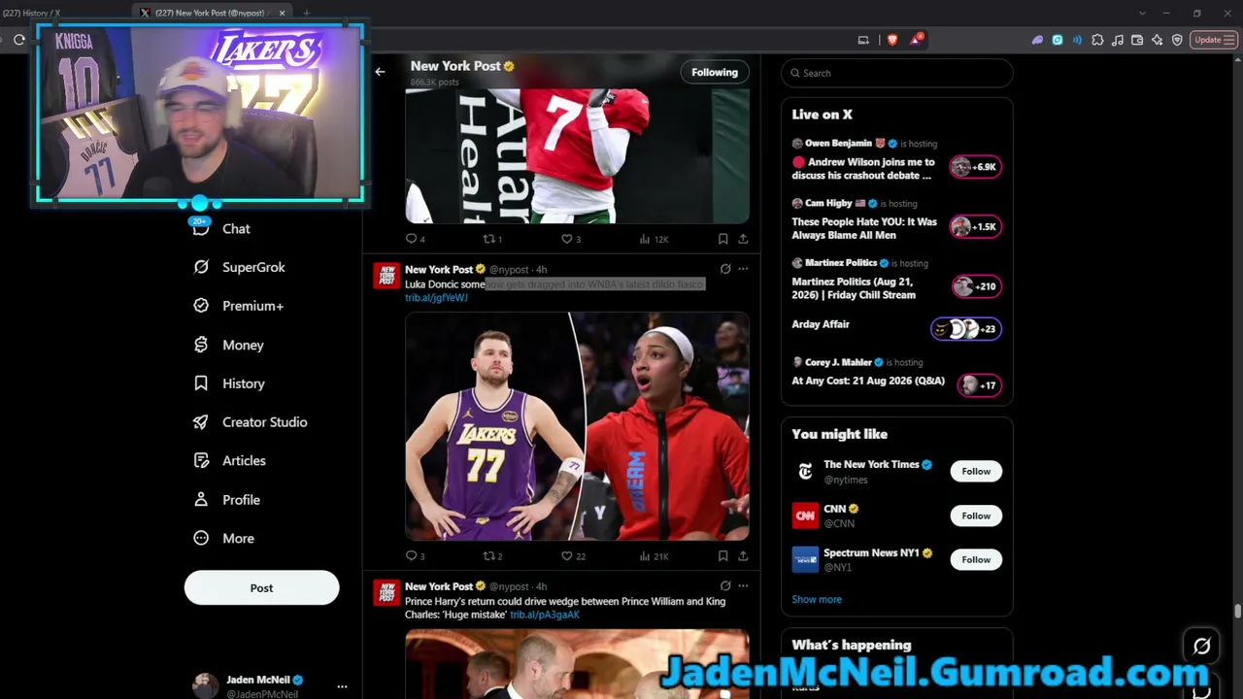Click the page scrollbar thumb at right edge

(x=1237, y=612)
